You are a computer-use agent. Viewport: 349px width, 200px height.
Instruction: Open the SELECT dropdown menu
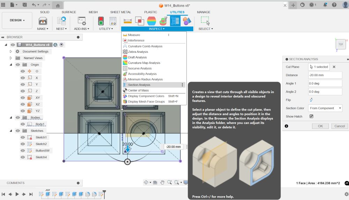(x=206, y=29)
